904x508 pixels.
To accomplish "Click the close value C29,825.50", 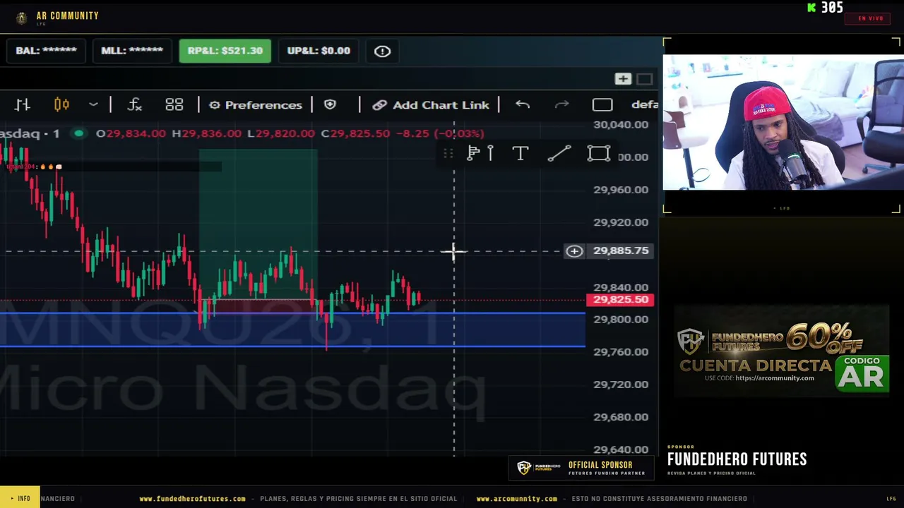I will [x=355, y=133].
